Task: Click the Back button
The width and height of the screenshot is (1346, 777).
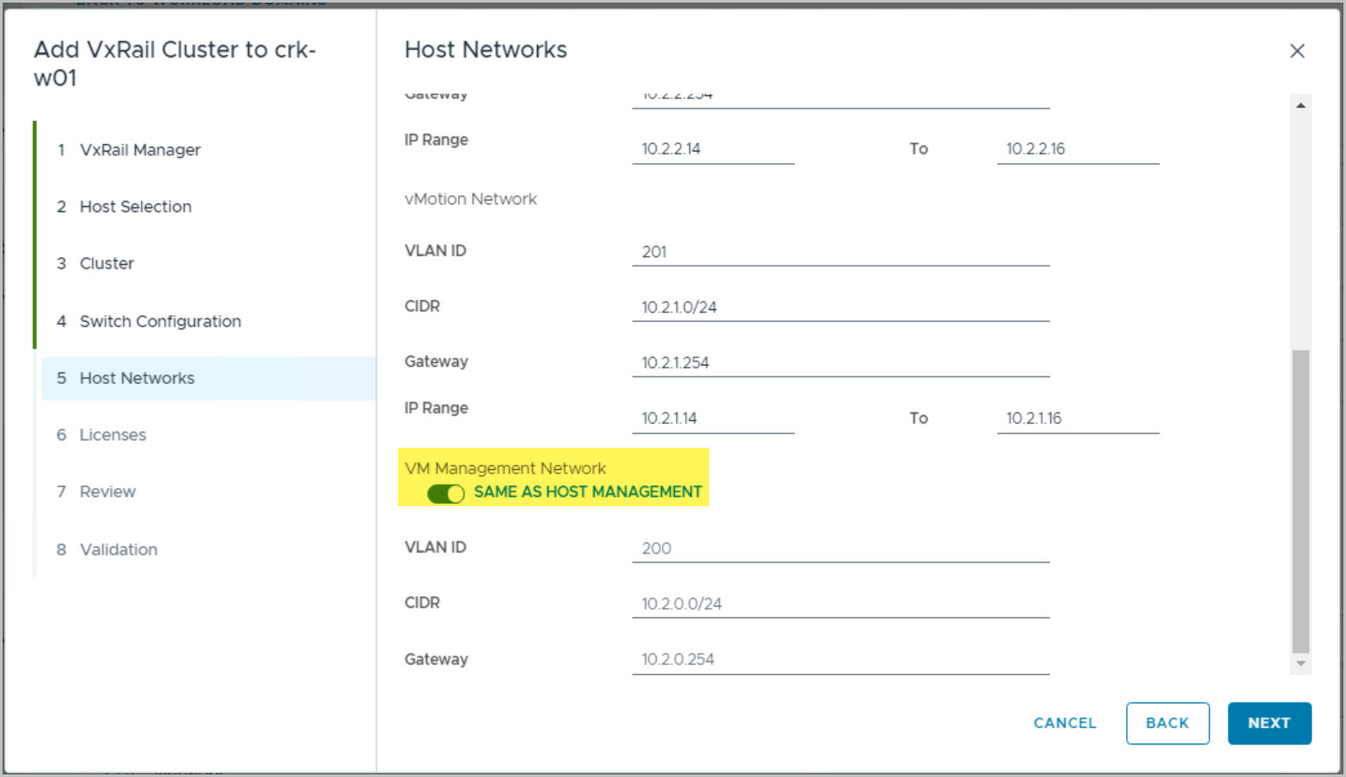Action: pyautogui.click(x=1166, y=724)
